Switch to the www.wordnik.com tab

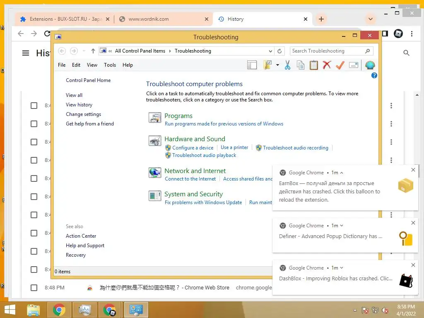[163, 19]
